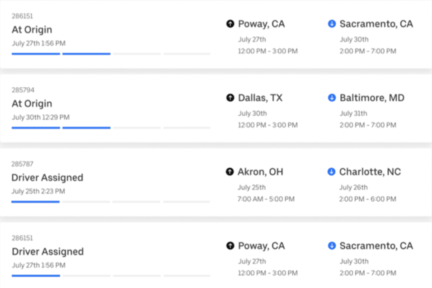The width and height of the screenshot is (432, 288).
Task: Click the black pickup icon beside first Poway, CA
Action: (x=230, y=24)
